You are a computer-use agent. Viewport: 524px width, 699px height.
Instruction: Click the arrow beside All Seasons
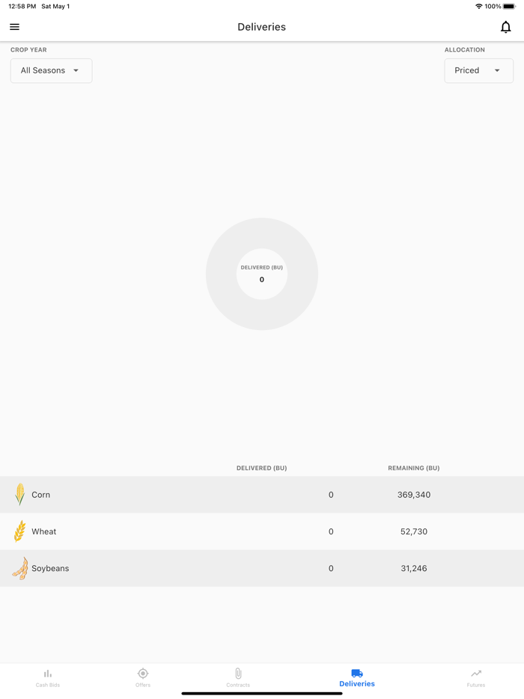pyautogui.click(x=76, y=70)
